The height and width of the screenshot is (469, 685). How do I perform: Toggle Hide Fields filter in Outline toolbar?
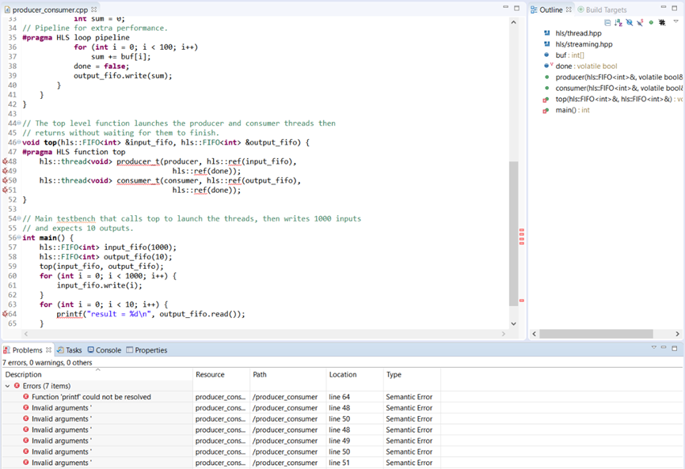click(629, 22)
